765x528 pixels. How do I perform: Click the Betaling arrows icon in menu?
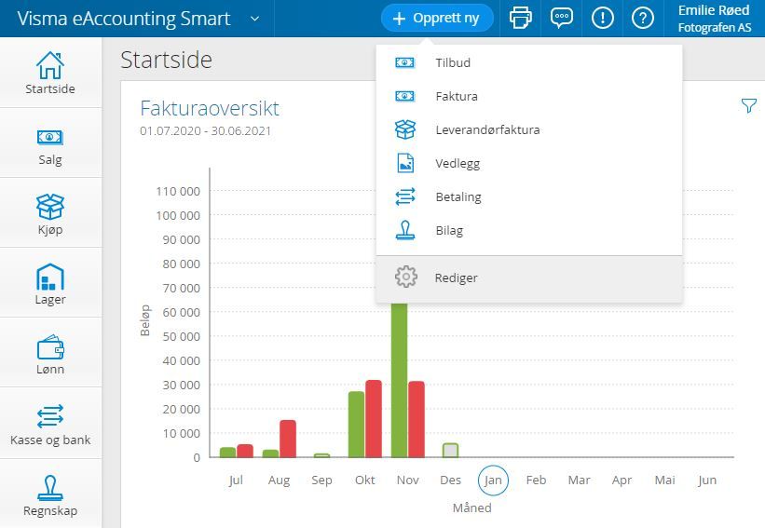click(x=405, y=197)
